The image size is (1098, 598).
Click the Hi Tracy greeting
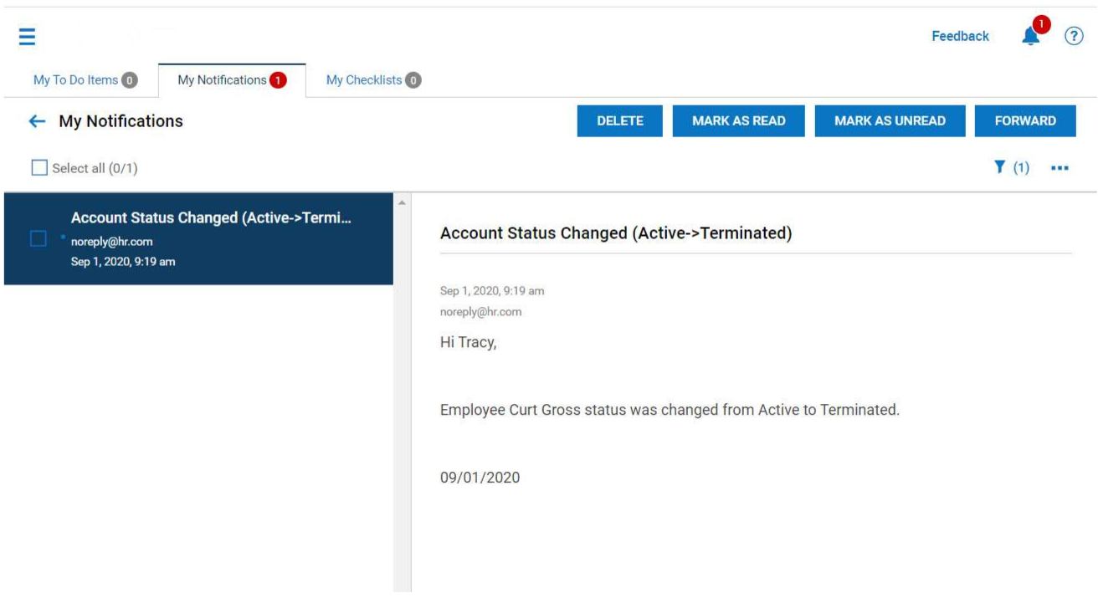(x=468, y=342)
